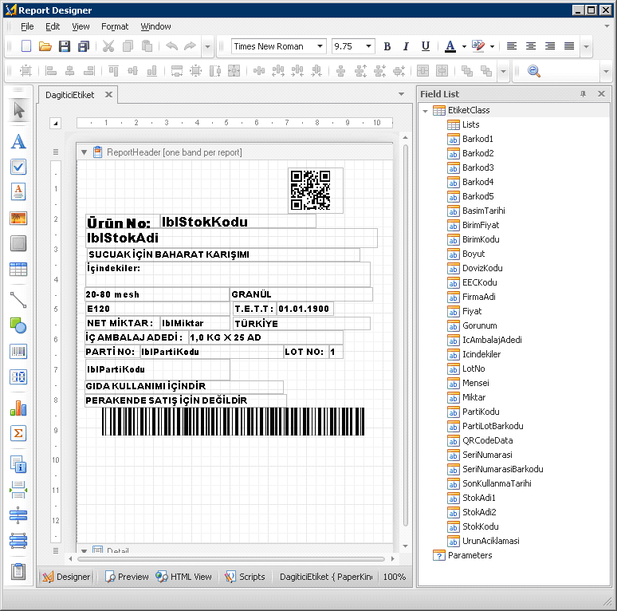Toggle Bold formatting
The image size is (617, 611).
(x=387, y=46)
